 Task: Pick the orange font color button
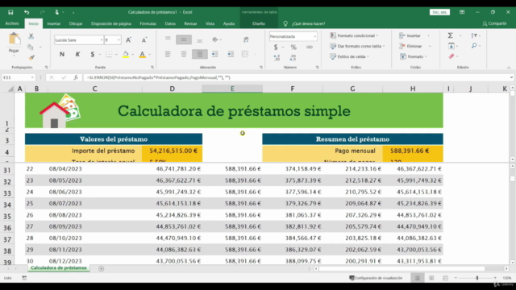[142, 54]
